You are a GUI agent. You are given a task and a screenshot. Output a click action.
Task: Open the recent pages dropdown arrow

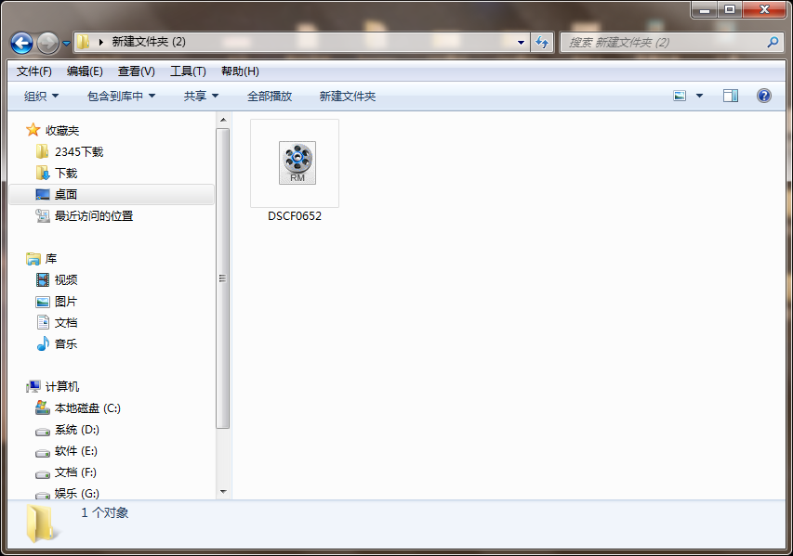tap(66, 44)
